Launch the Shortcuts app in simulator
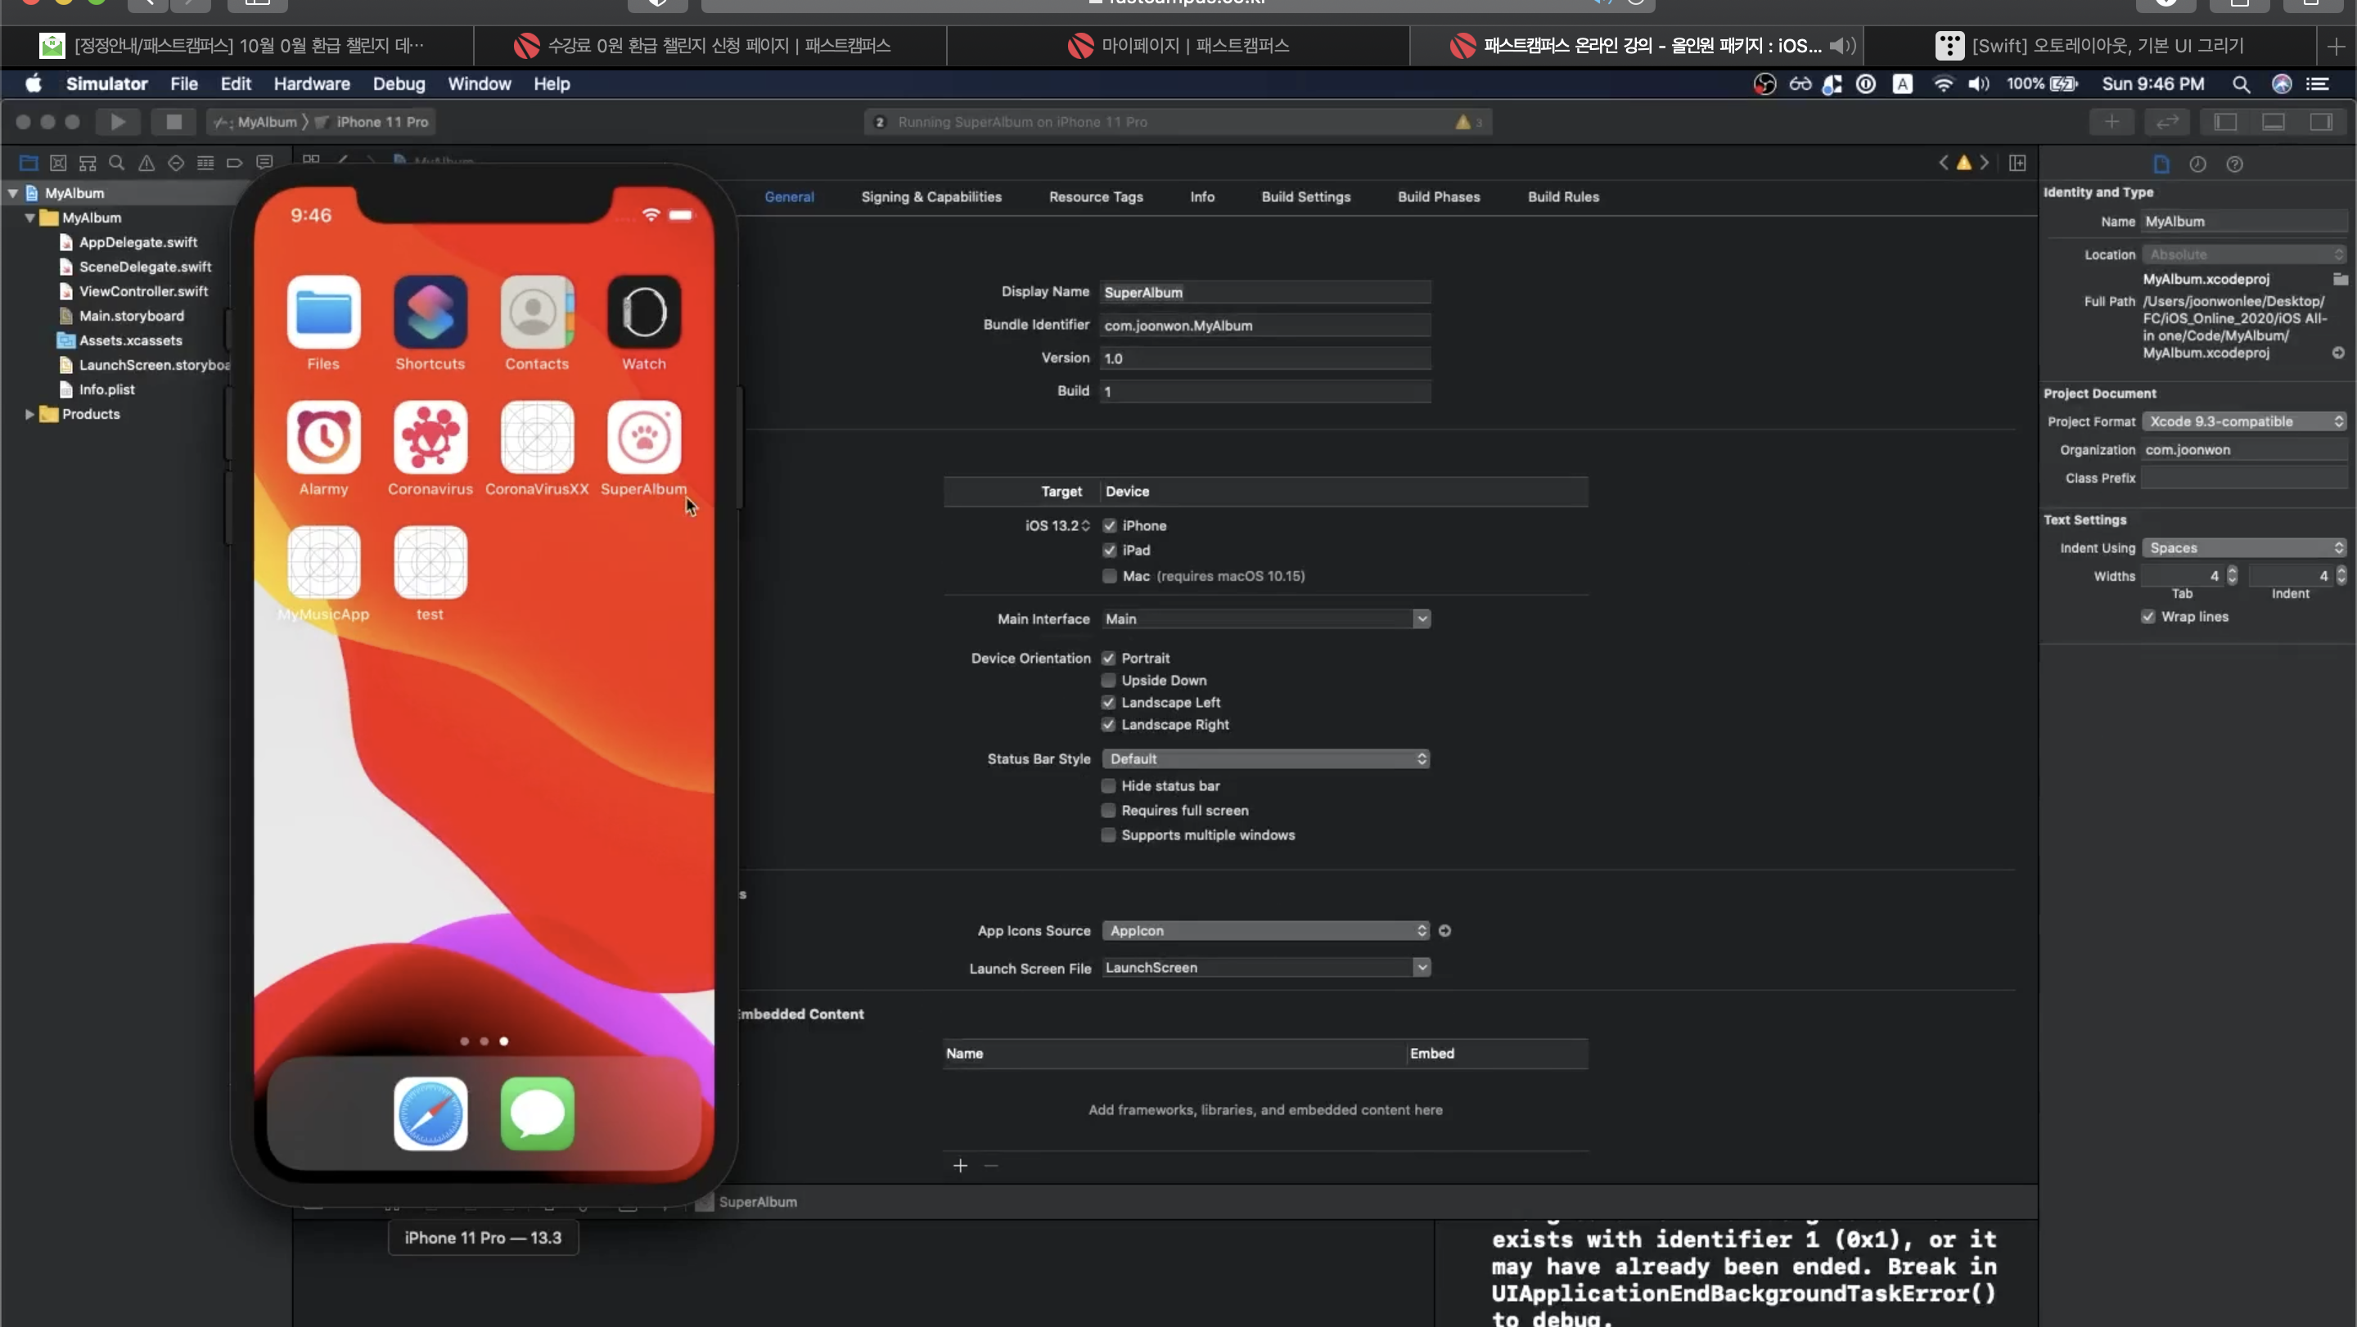This screenshot has width=2357, height=1327. pos(430,312)
